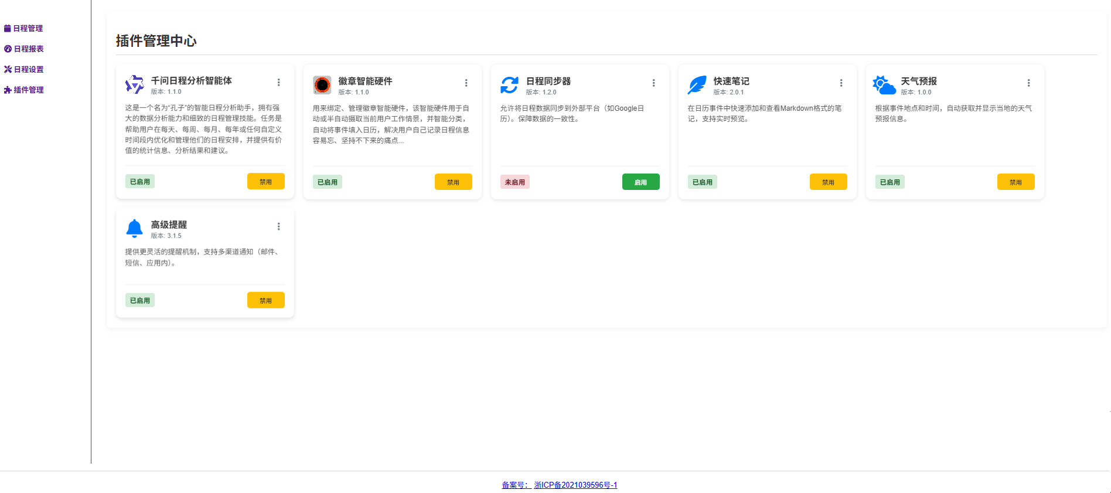Screen dimensions: 1111x493
Task: Click the 徽章智能硬件 title
Action: pyautogui.click(x=366, y=81)
